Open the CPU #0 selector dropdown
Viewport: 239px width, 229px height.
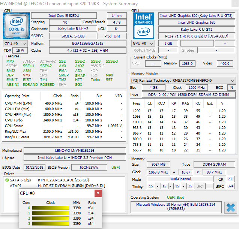coord(15,44)
